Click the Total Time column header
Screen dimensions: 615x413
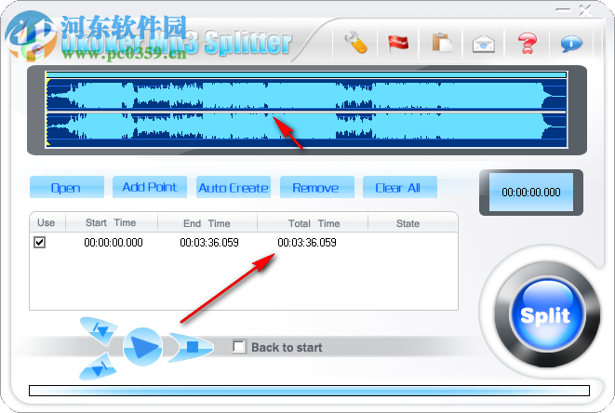coord(313,222)
